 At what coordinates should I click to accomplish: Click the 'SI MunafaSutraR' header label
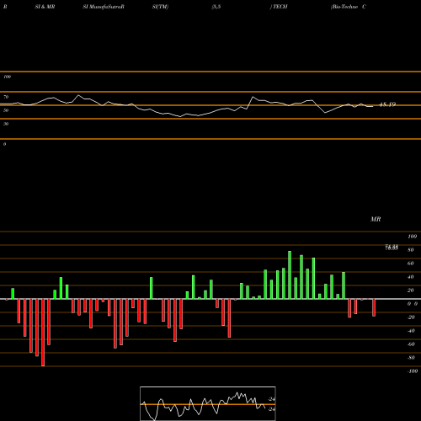click(104, 7)
